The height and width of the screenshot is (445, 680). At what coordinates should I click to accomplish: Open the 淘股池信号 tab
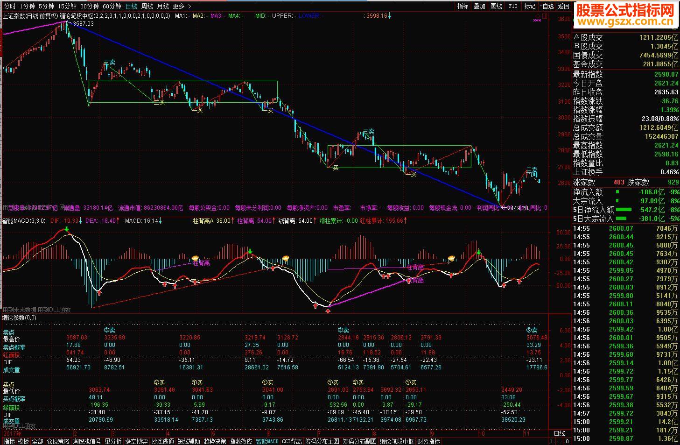87,441
